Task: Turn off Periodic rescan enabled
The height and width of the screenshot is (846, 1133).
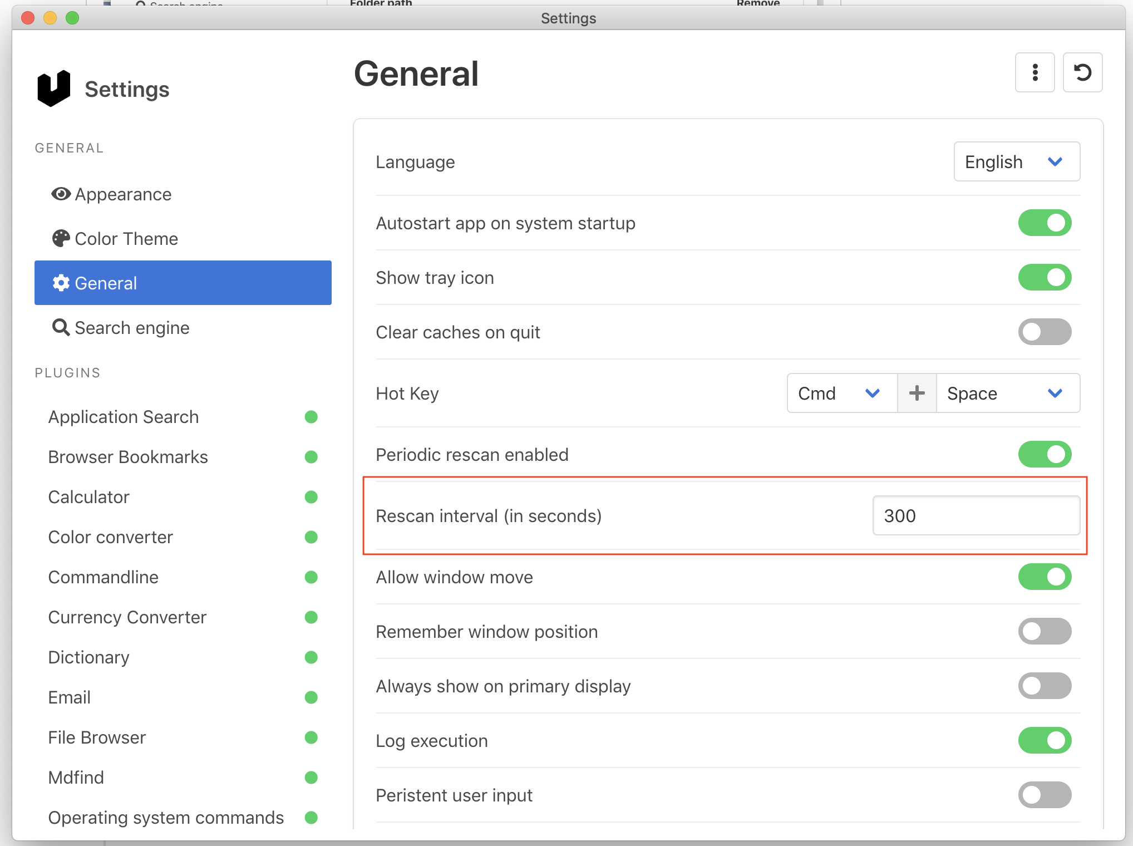Action: 1045,454
